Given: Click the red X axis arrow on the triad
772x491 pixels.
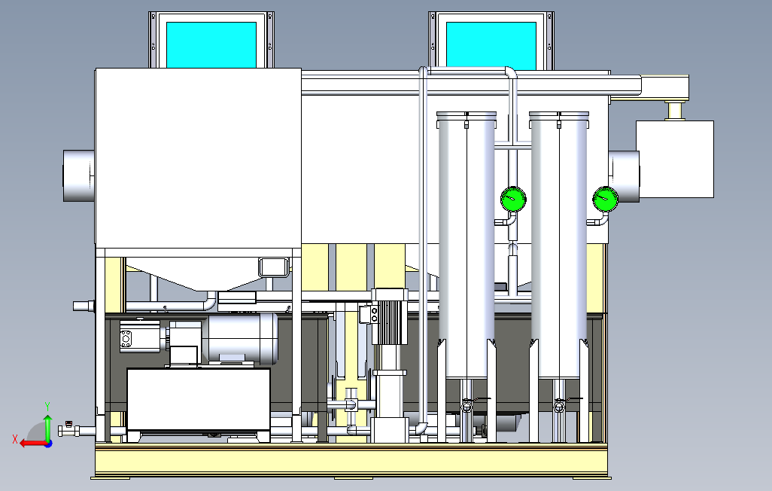Looking at the screenshot, I should [33, 444].
